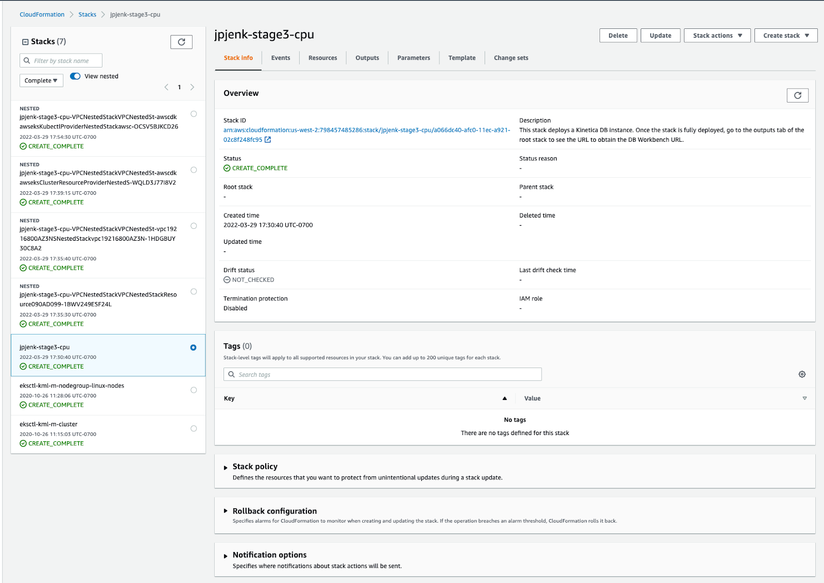Sort Tags by Key ascending
Image resolution: width=824 pixels, height=583 pixels.
coord(504,398)
